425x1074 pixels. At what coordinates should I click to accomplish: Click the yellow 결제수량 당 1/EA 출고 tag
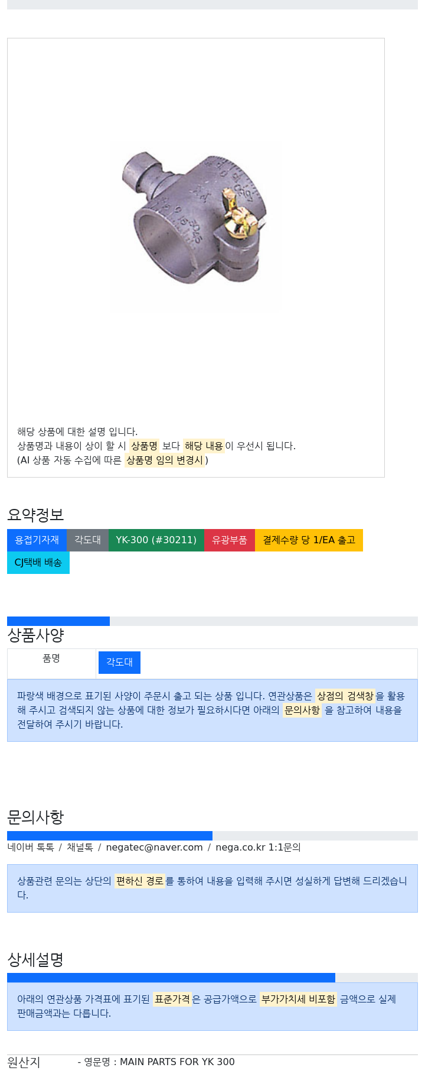tap(309, 540)
